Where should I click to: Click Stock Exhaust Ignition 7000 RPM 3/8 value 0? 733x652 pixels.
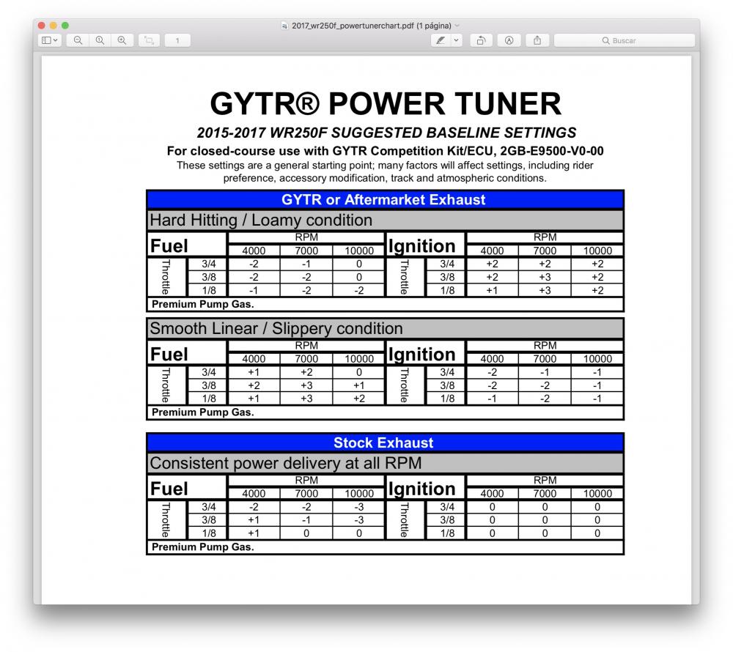tap(545, 520)
